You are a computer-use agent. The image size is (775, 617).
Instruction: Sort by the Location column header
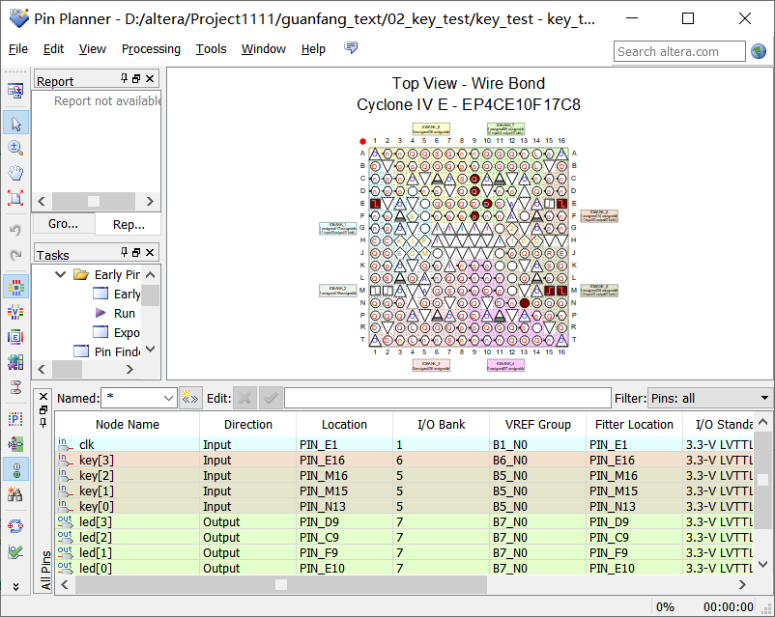pos(344,424)
